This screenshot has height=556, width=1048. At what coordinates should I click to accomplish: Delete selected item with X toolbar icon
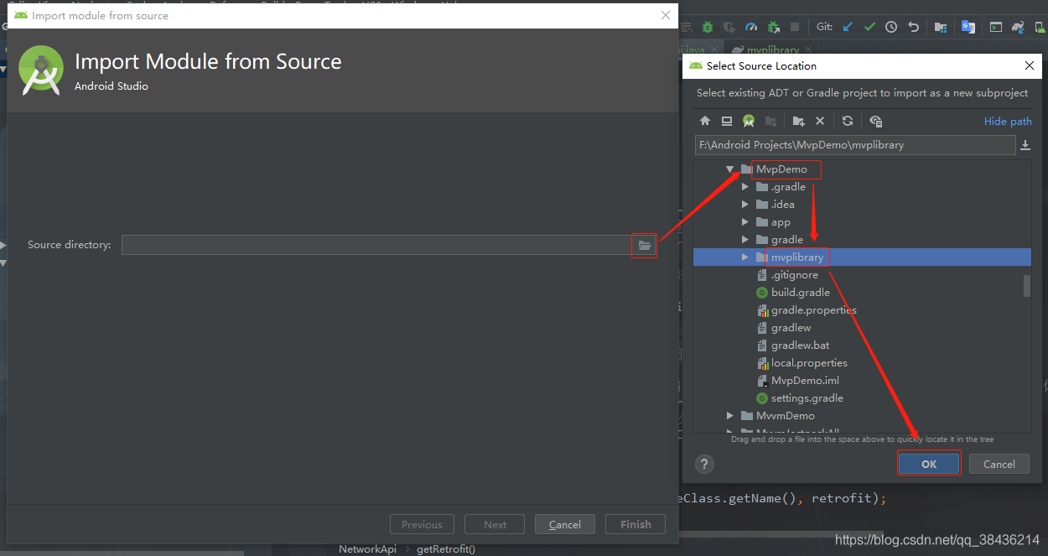(820, 121)
